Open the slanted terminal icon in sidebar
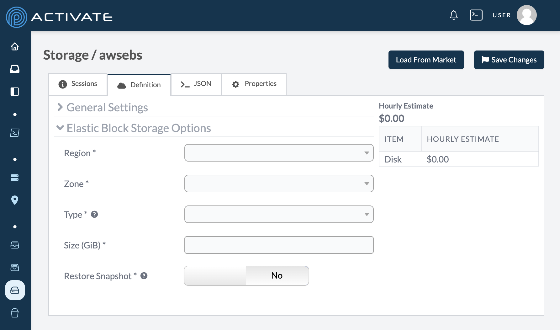Screen dimensions: 560x330 pos(15,133)
